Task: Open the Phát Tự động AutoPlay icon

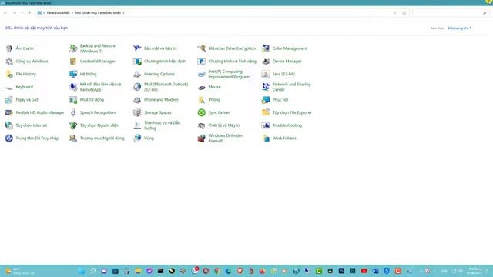Action: coord(73,100)
